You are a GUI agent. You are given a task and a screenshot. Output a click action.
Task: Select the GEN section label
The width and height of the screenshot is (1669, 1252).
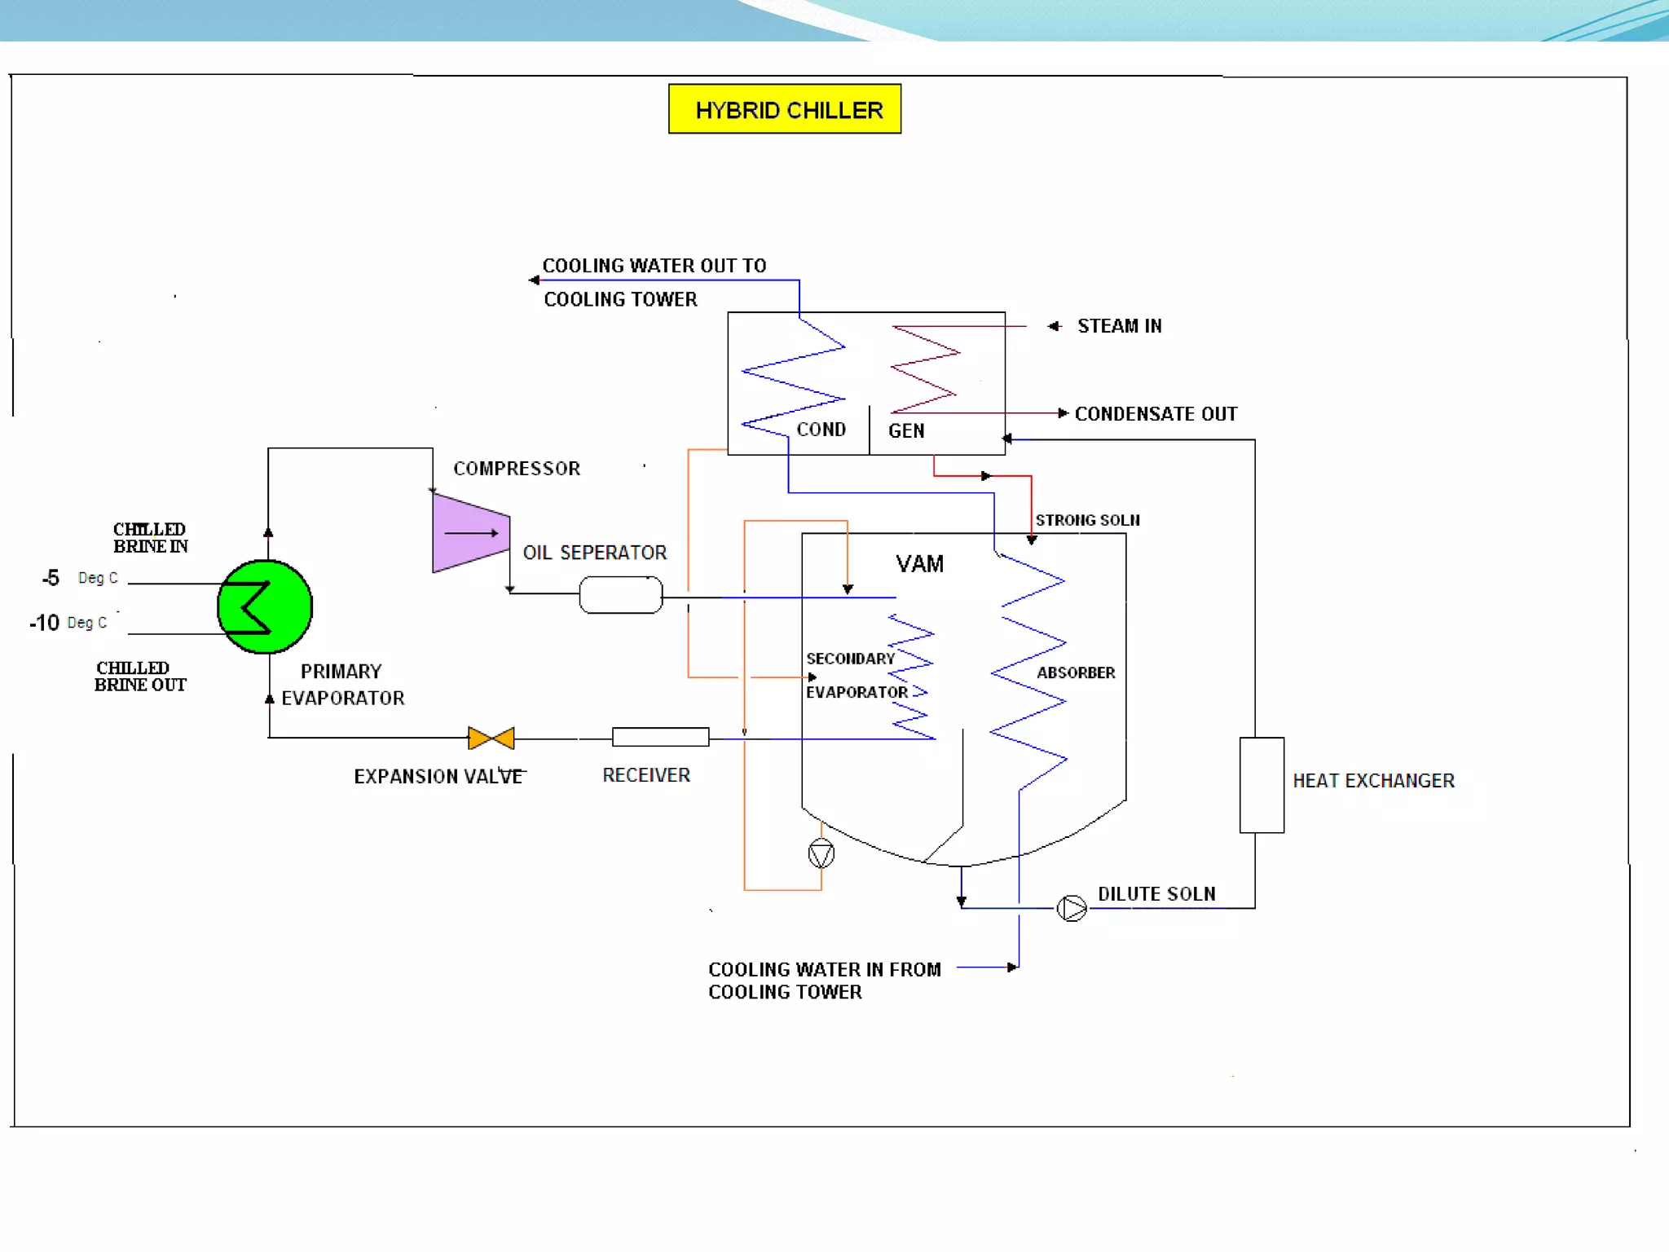coord(906,430)
